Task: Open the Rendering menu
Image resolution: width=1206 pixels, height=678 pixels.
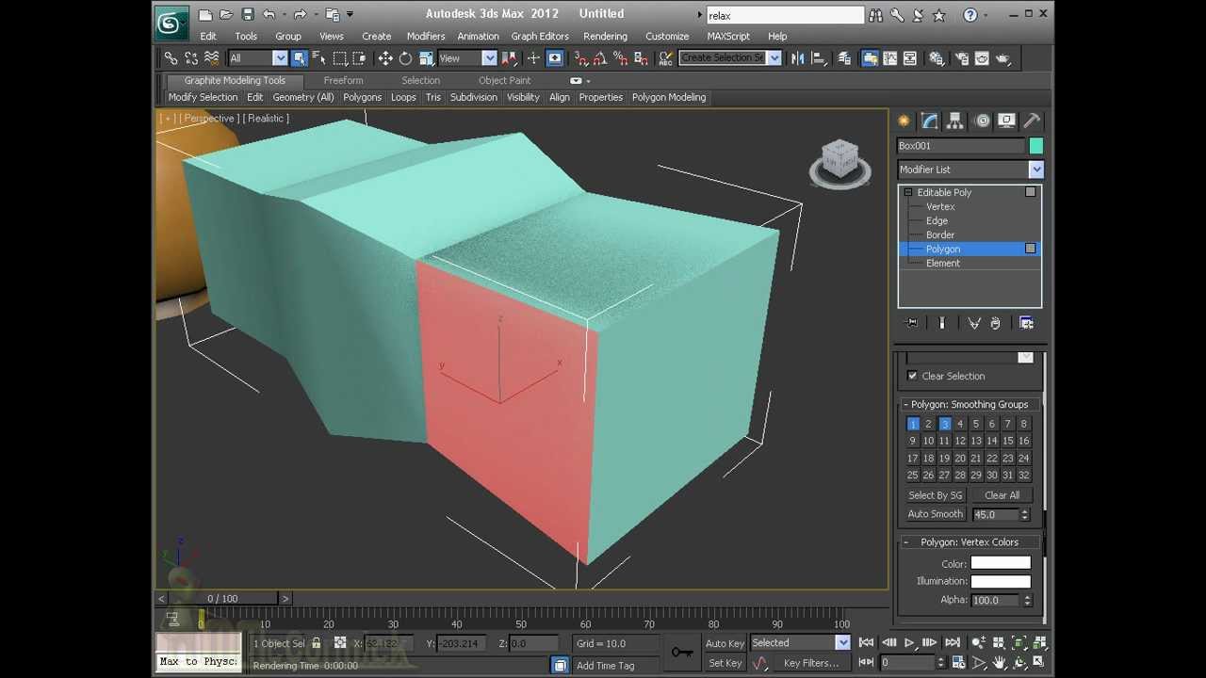Action: tap(605, 36)
